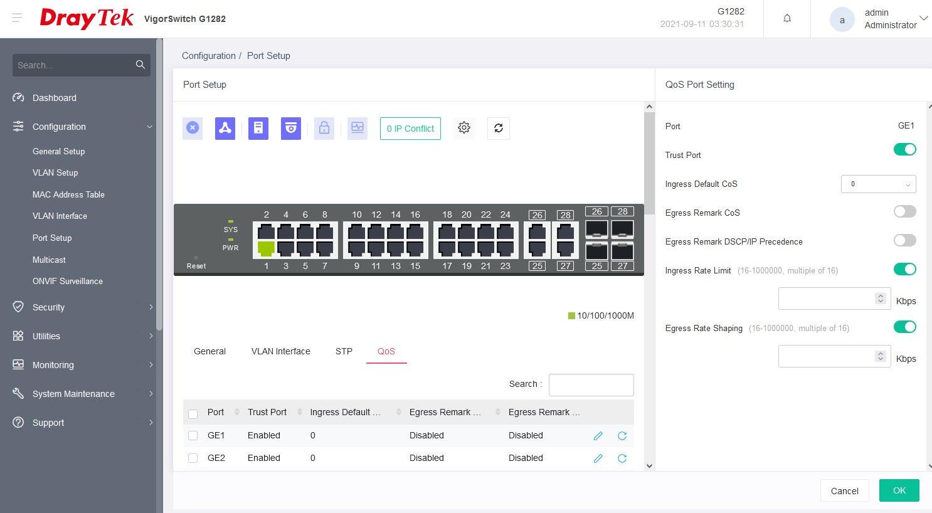
Task: Click the hamburger menu icon
Action: tap(17, 18)
